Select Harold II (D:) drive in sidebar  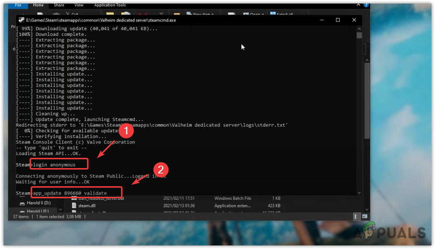(39, 203)
